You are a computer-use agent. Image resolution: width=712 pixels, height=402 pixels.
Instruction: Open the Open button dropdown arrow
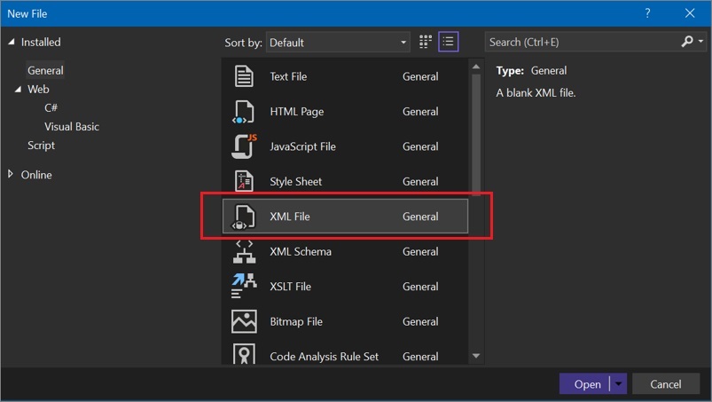619,384
